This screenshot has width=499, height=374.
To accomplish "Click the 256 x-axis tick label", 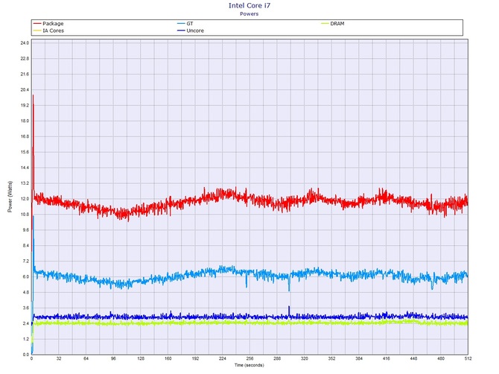I will point(249,358).
